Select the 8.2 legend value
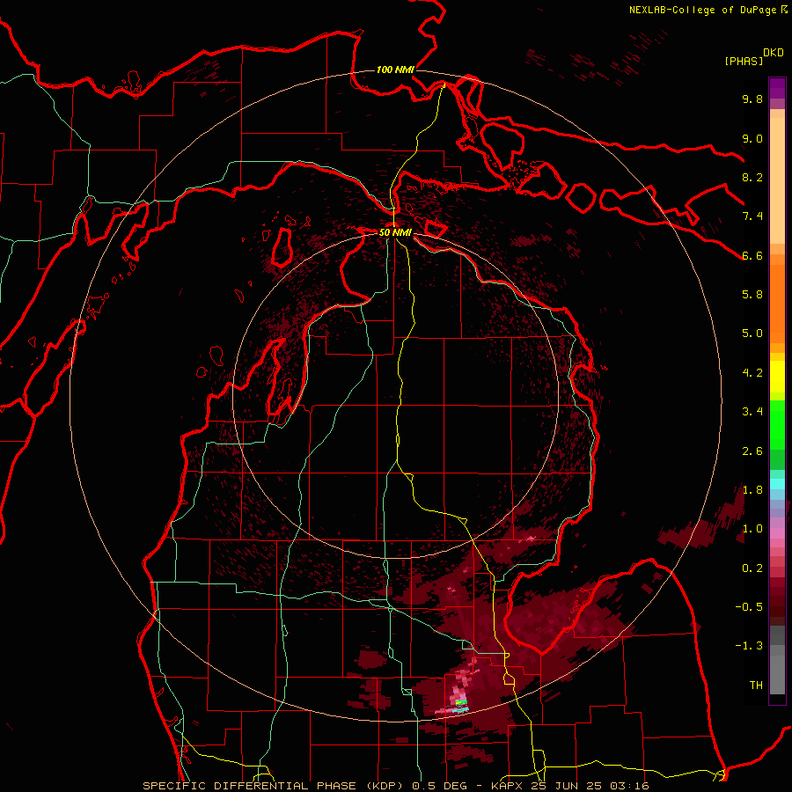The image size is (792, 792). coord(752,177)
